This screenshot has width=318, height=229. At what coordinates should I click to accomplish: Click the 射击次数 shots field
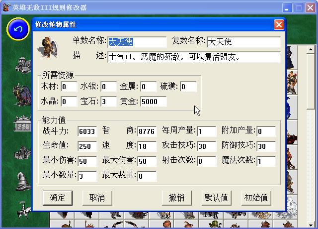[207, 161]
